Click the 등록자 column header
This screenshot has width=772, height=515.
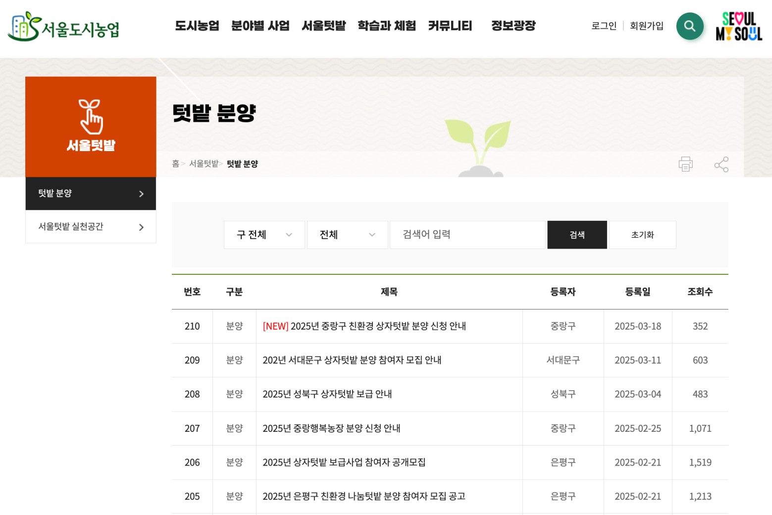pyautogui.click(x=563, y=292)
